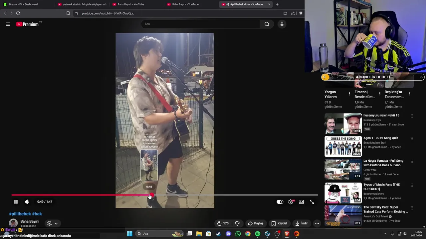The height and width of the screenshot is (239, 426).
Task: Click the magnifier search button
Action: pos(267,24)
